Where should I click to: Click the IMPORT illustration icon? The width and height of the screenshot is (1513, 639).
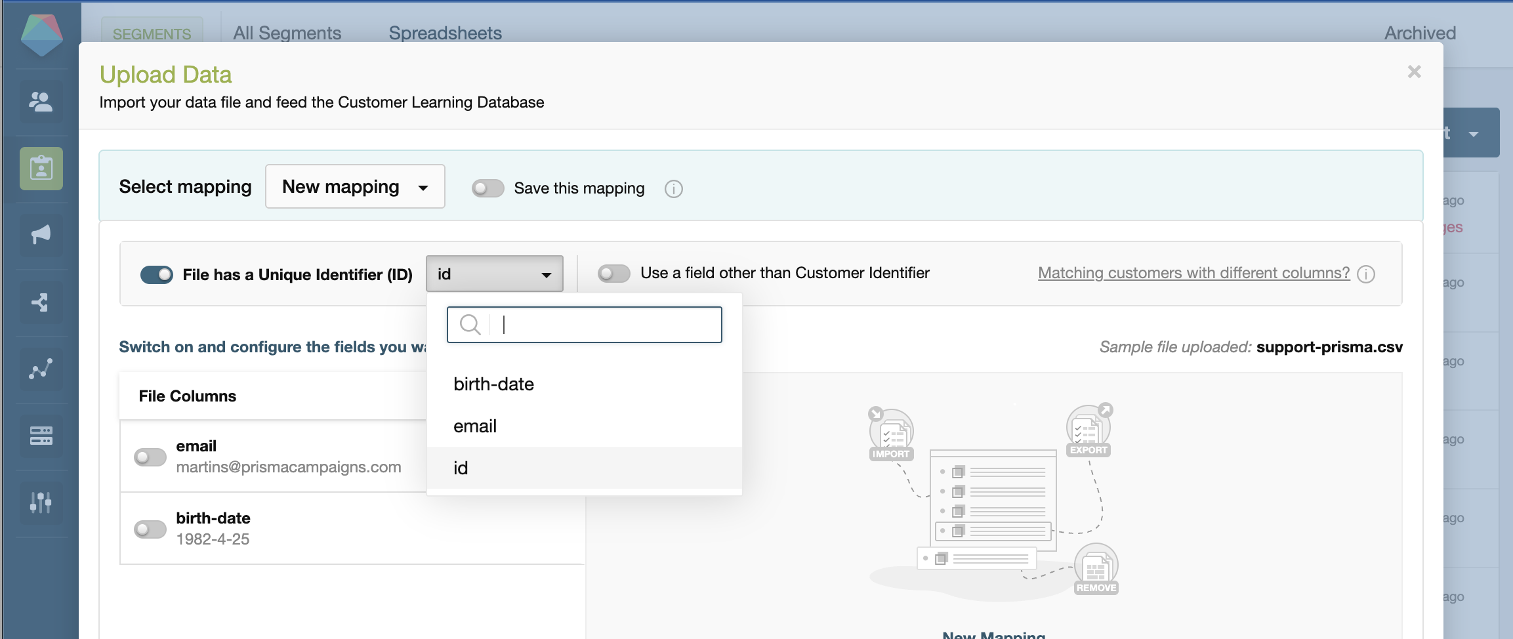(892, 434)
